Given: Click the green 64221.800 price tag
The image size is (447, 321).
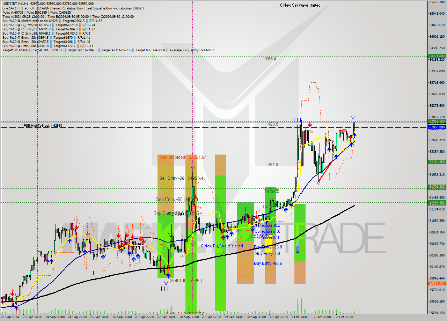Looking at the screenshot, I should (x=437, y=56).
